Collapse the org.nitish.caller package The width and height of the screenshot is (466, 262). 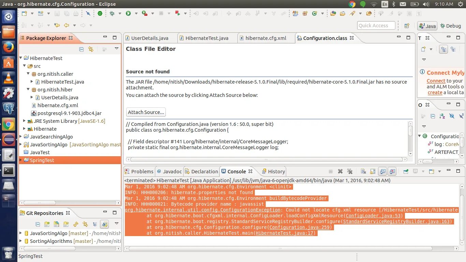click(x=28, y=74)
